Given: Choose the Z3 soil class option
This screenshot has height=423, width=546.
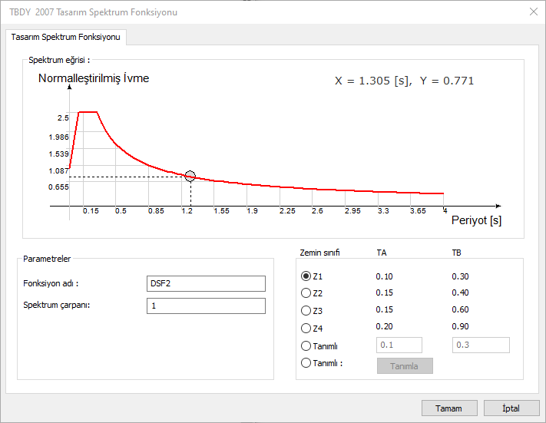Looking at the screenshot, I should [x=306, y=310].
